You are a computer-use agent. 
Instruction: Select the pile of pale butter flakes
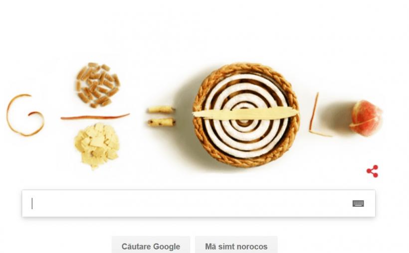(x=97, y=146)
